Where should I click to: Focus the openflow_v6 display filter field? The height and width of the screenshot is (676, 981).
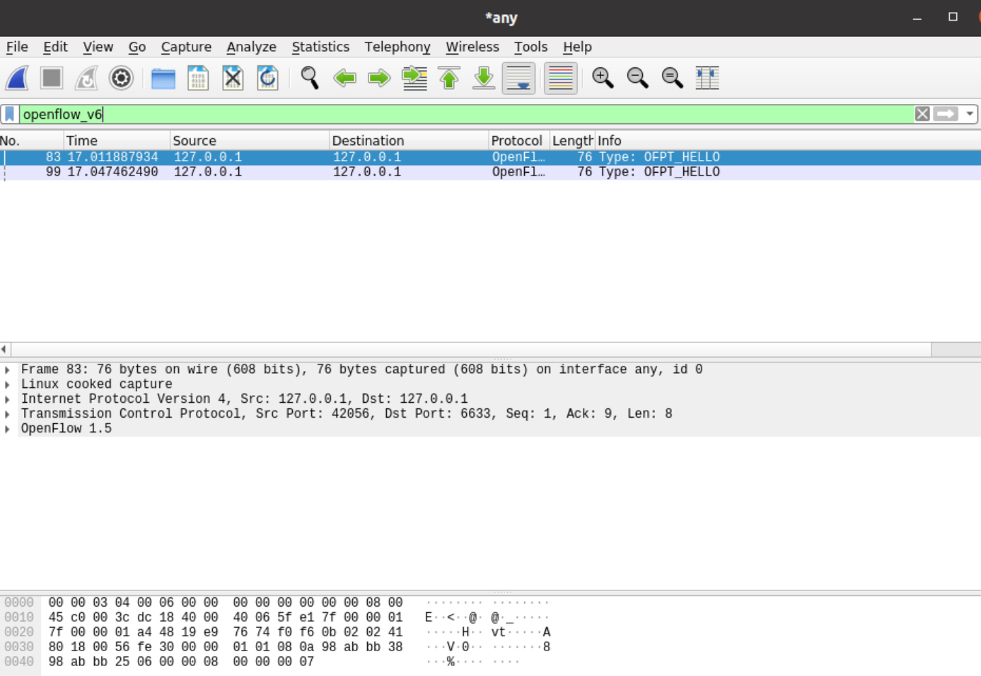[466, 114]
